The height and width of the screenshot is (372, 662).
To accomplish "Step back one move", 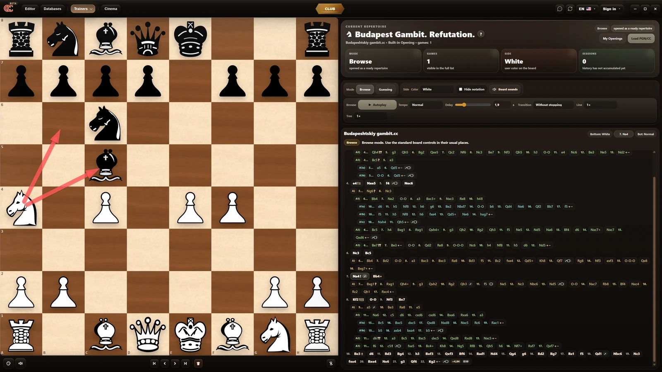I will point(165,363).
